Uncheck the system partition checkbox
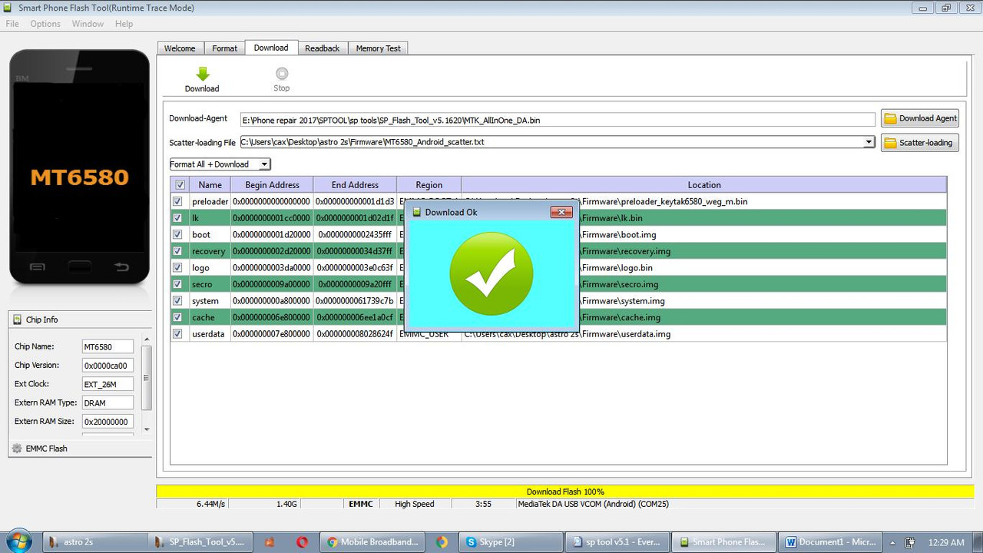 coord(177,300)
